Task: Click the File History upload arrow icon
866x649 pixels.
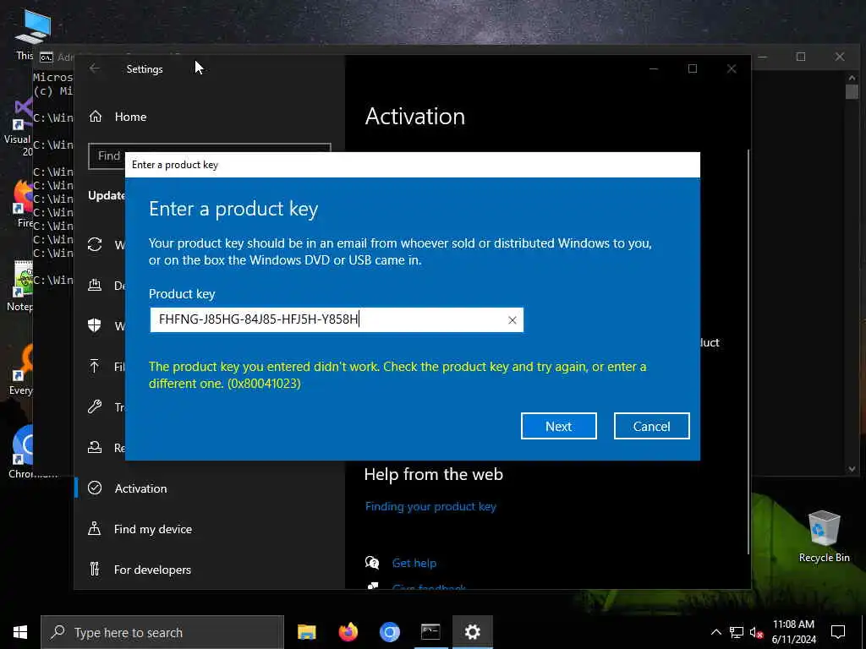Action: coord(95,367)
